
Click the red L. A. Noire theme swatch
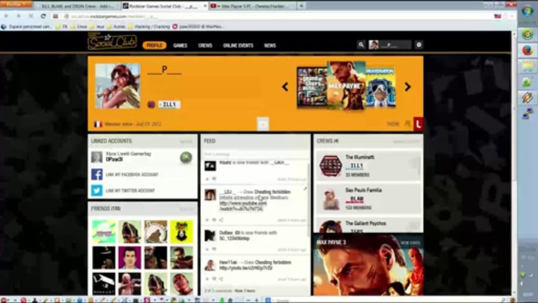pos(418,124)
